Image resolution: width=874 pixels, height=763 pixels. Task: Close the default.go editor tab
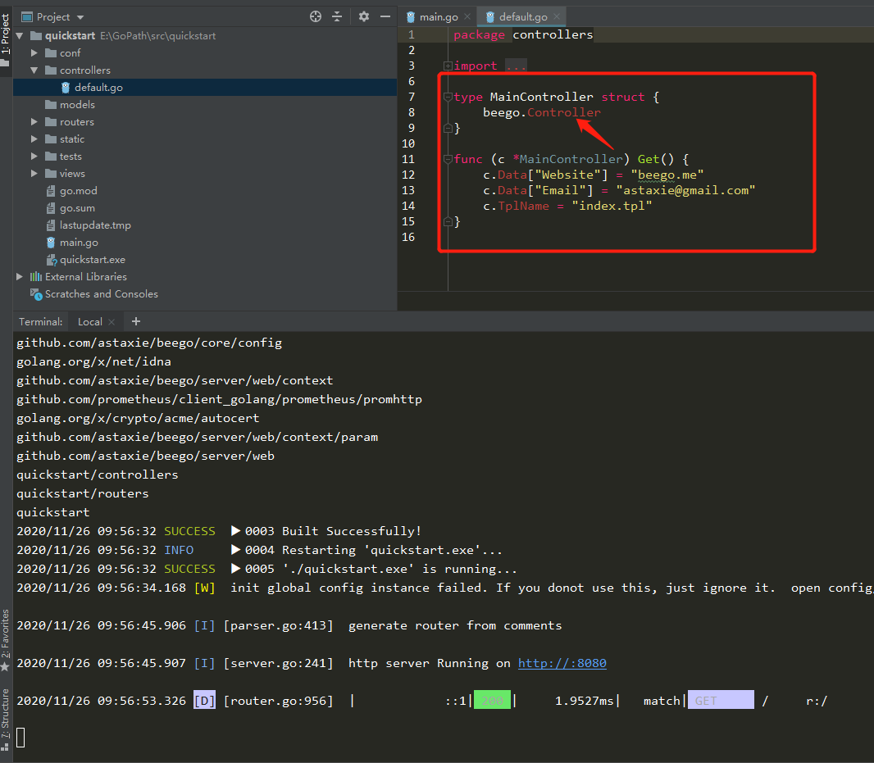tap(556, 17)
